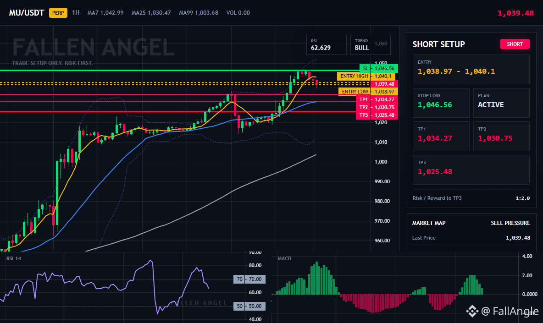
Task: Click the RSI 62.629 indicator box
Action: coord(326,45)
